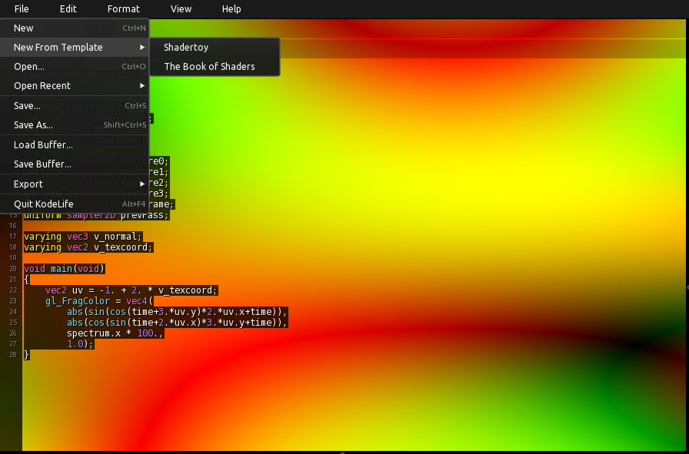
Task: Select Open Recent entry
Action: pos(75,85)
